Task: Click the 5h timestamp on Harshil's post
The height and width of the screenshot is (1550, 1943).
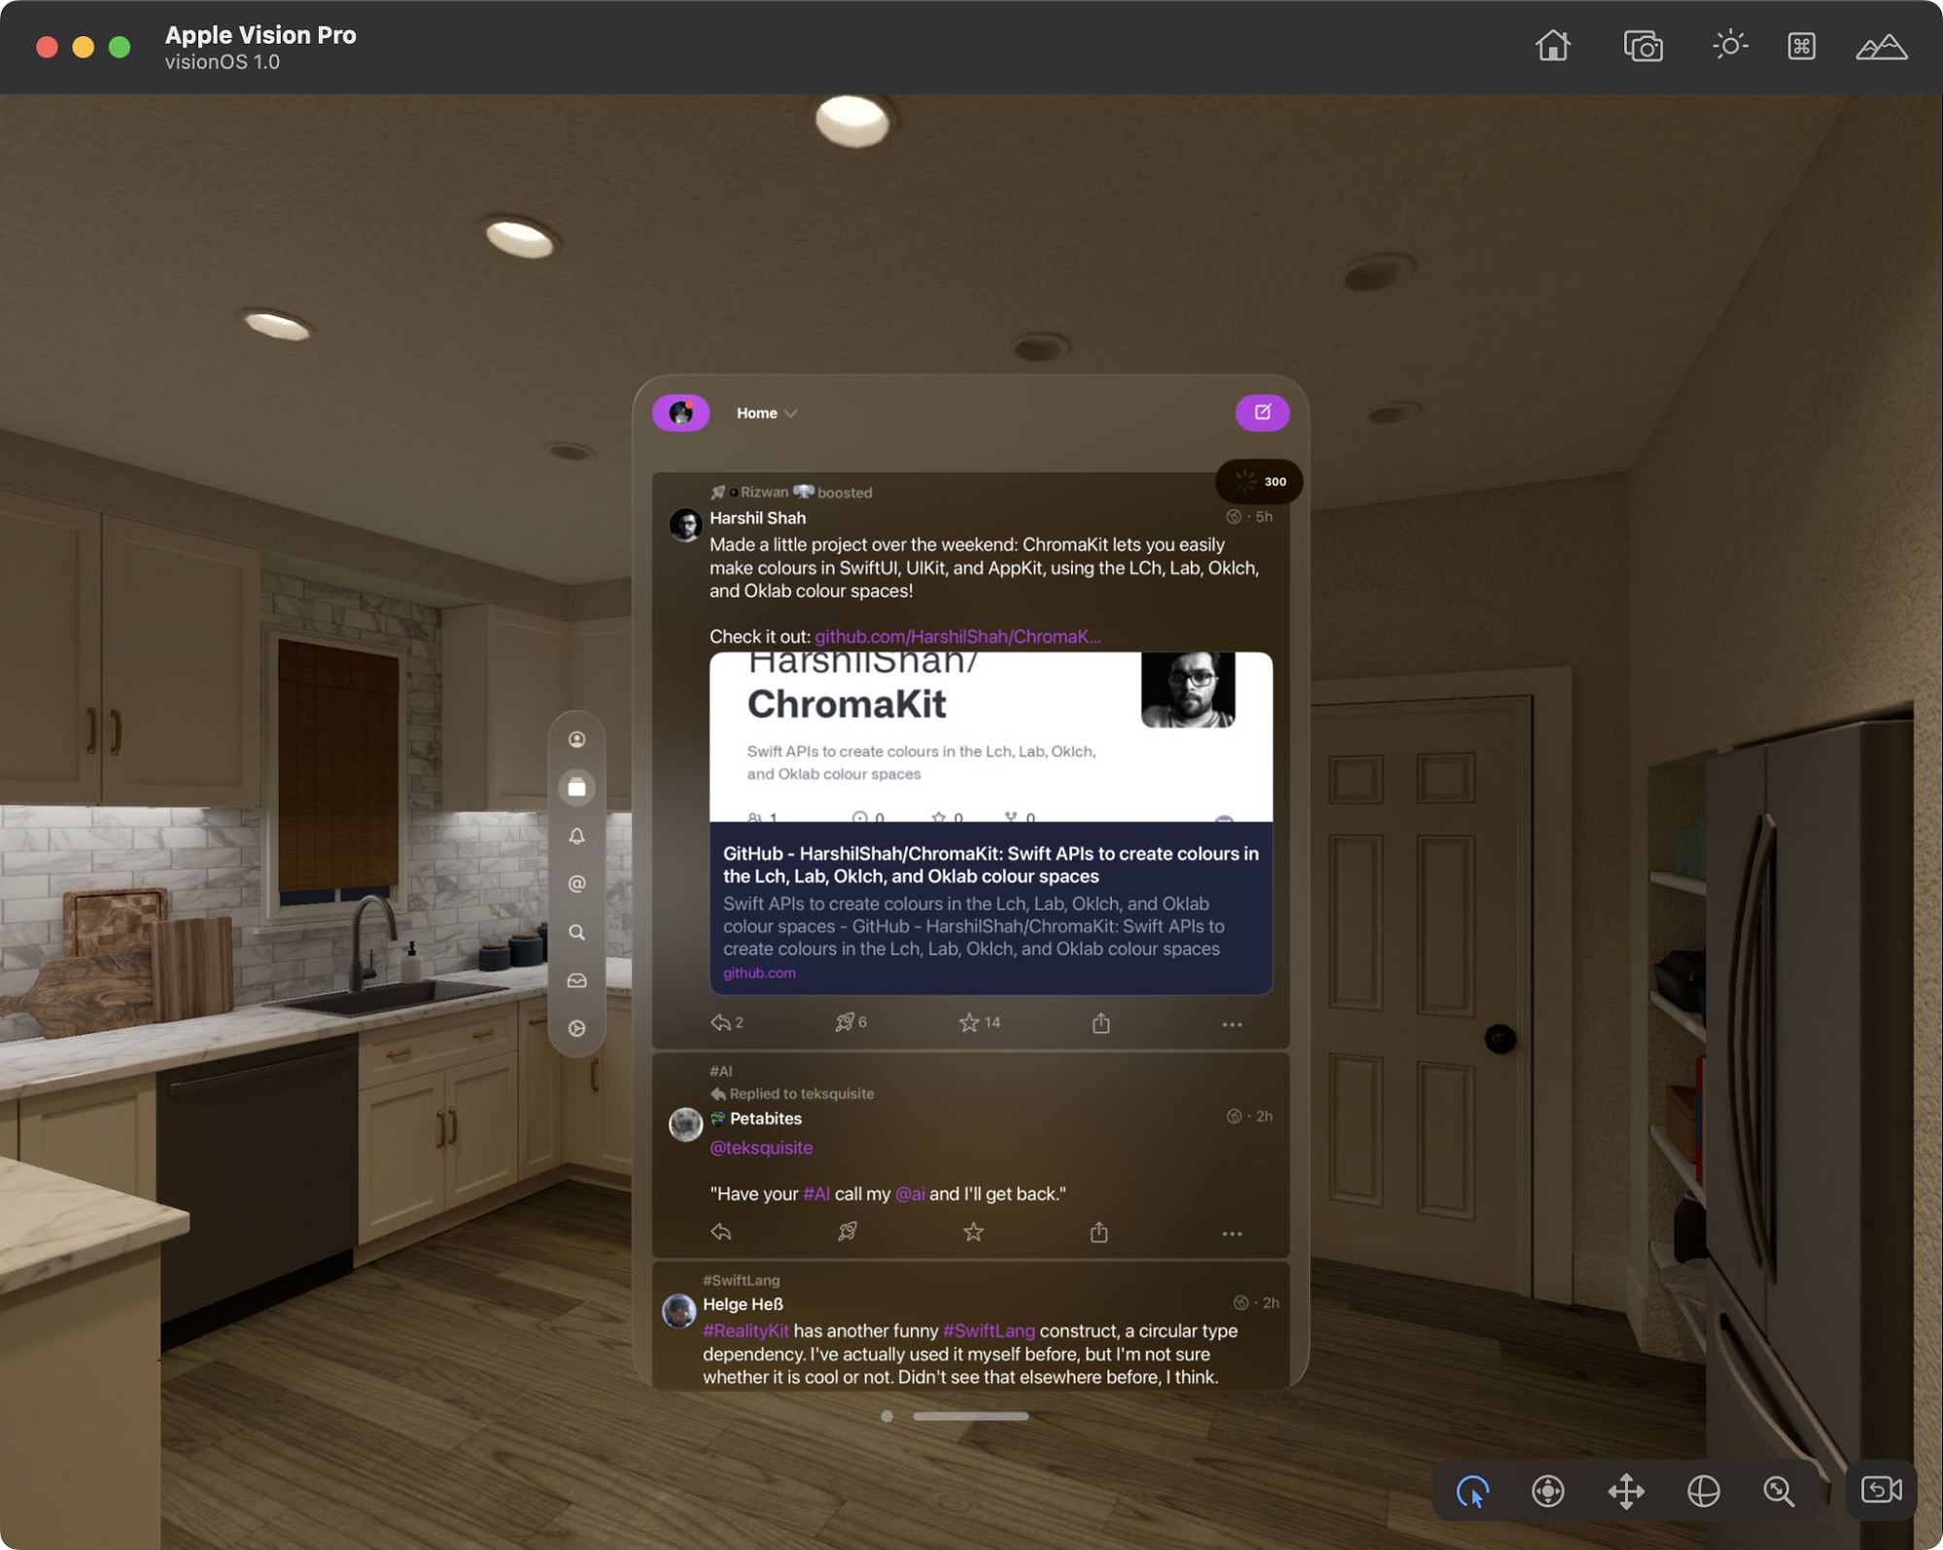Action: [x=1264, y=517]
